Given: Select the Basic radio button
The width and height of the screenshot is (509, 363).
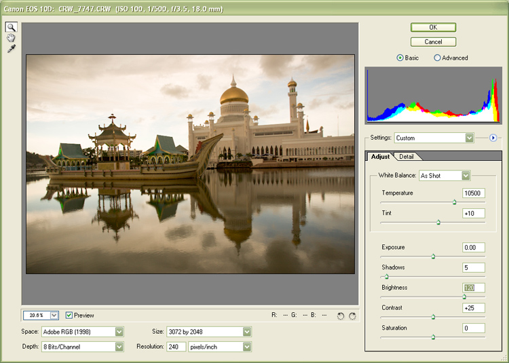Looking at the screenshot, I should (400, 58).
